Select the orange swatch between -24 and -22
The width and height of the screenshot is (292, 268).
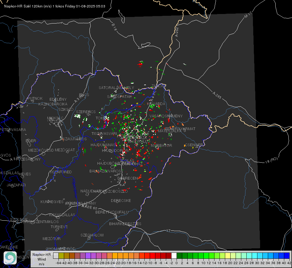tap(115, 256)
